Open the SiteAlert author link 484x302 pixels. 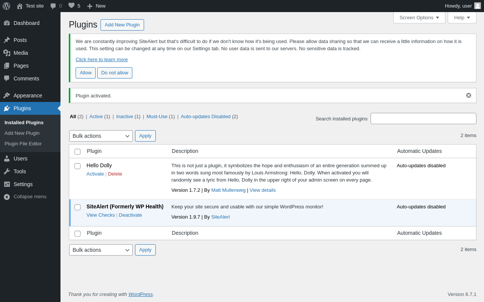tap(220, 217)
